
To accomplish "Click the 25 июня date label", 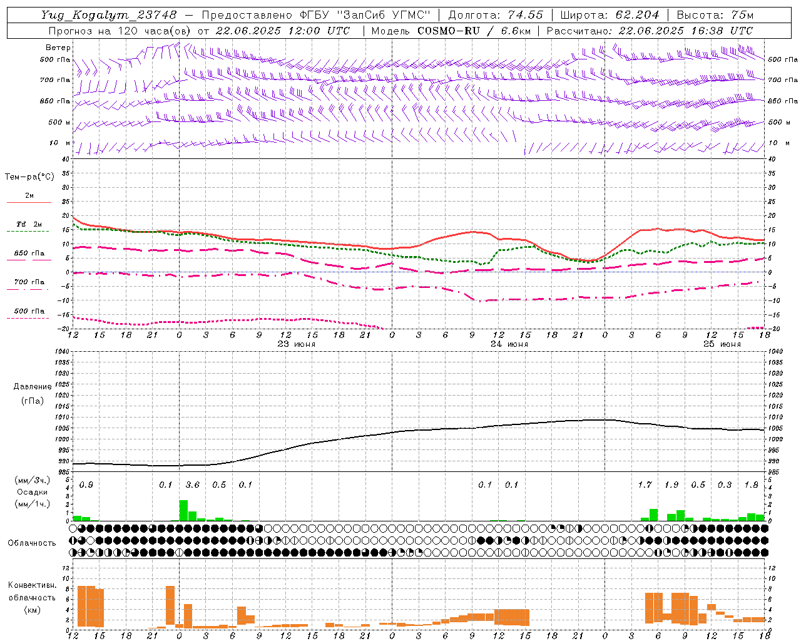I will click(722, 344).
